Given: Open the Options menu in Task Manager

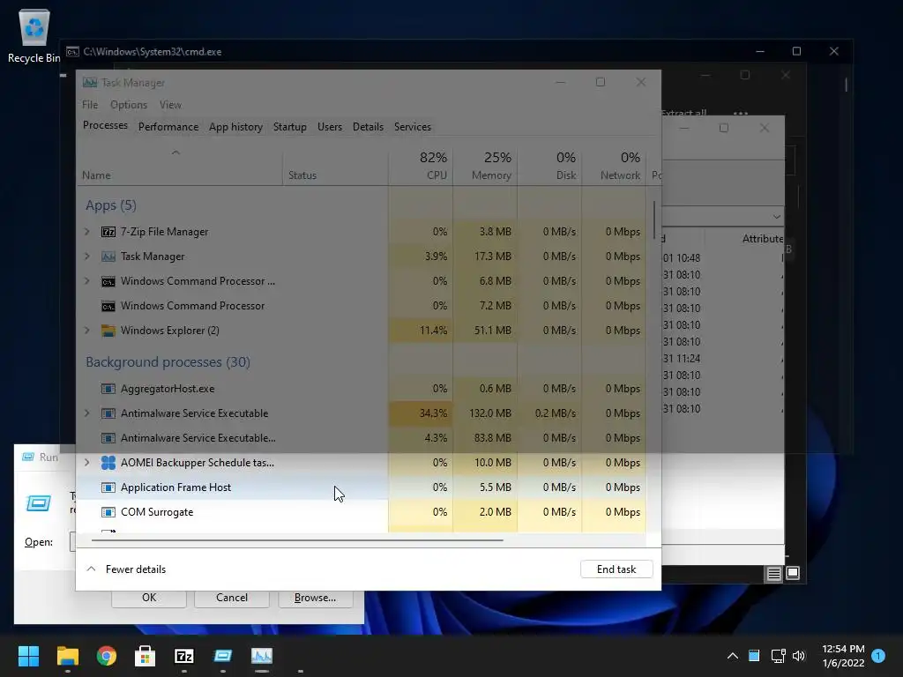Looking at the screenshot, I should coord(129,105).
